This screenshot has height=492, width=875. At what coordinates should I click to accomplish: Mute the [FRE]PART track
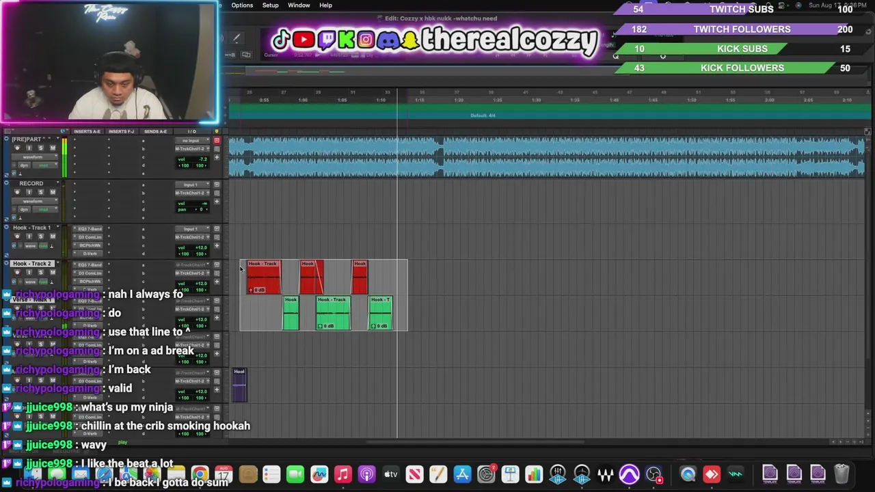click(x=53, y=148)
